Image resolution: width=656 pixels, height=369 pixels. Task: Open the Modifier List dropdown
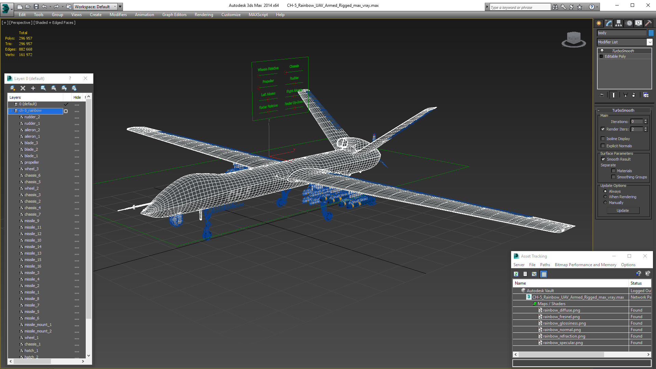pyautogui.click(x=650, y=42)
